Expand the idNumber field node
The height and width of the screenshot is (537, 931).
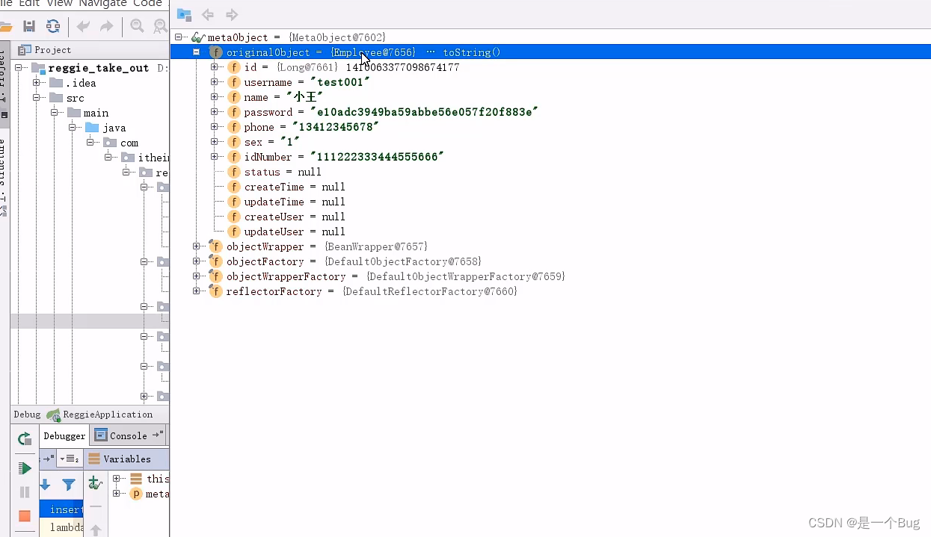click(x=214, y=157)
